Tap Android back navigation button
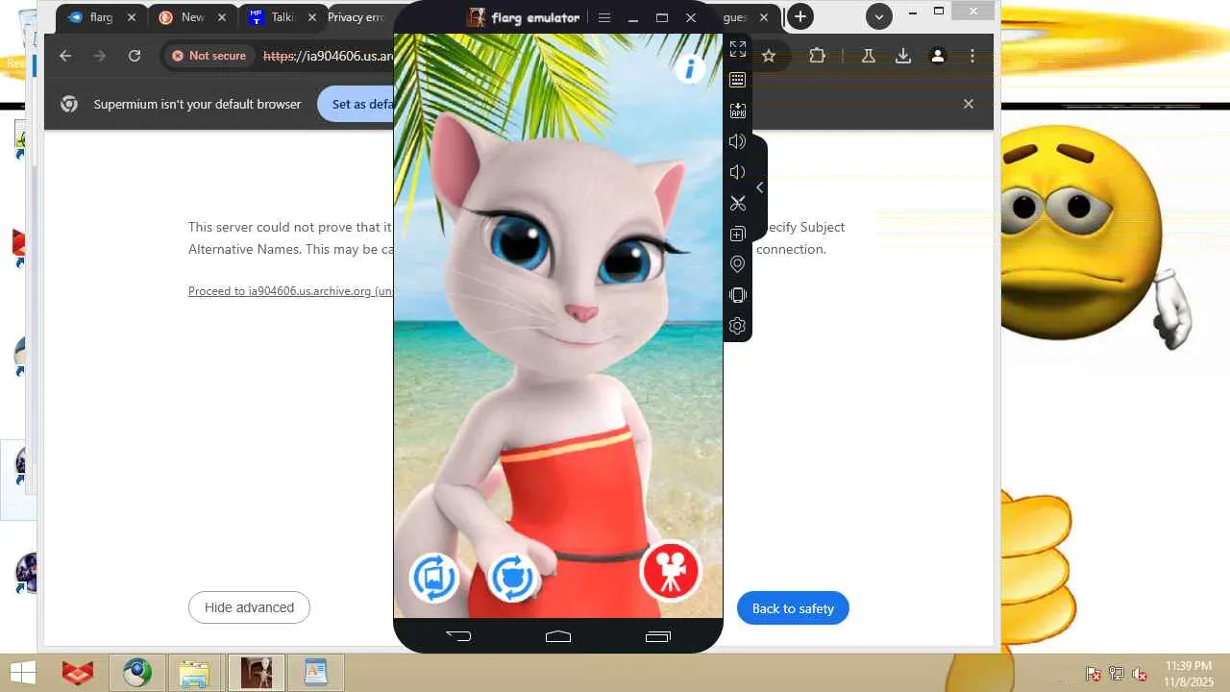Screen dimensions: 1230x692 tap(458, 635)
